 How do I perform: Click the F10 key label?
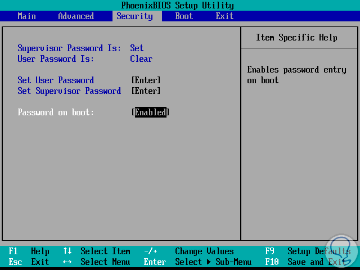pyautogui.click(x=272, y=262)
